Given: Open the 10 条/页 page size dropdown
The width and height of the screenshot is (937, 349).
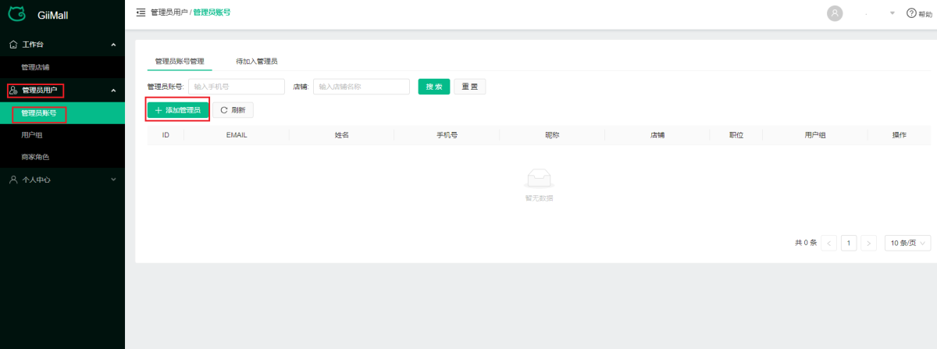Looking at the screenshot, I should point(907,244).
